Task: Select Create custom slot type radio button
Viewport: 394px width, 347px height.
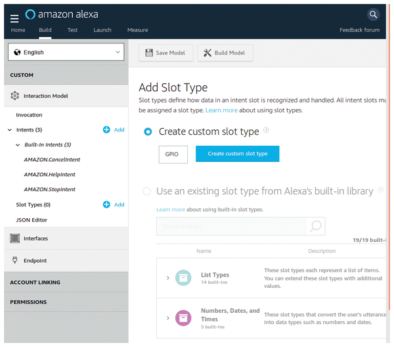Action: point(148,131)
